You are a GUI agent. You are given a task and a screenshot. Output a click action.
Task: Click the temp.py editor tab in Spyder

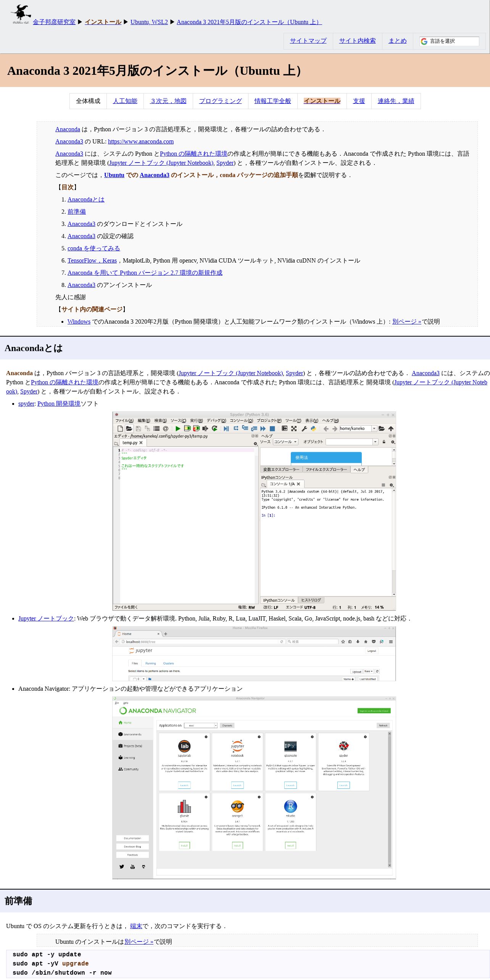pyautogui.click(x=132, y=443)
